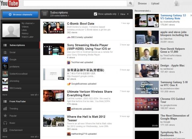Screen dimensions: 192x139
Task: Open the C-Bomb: Bowl Date video title
Action: tap(80, 23)
